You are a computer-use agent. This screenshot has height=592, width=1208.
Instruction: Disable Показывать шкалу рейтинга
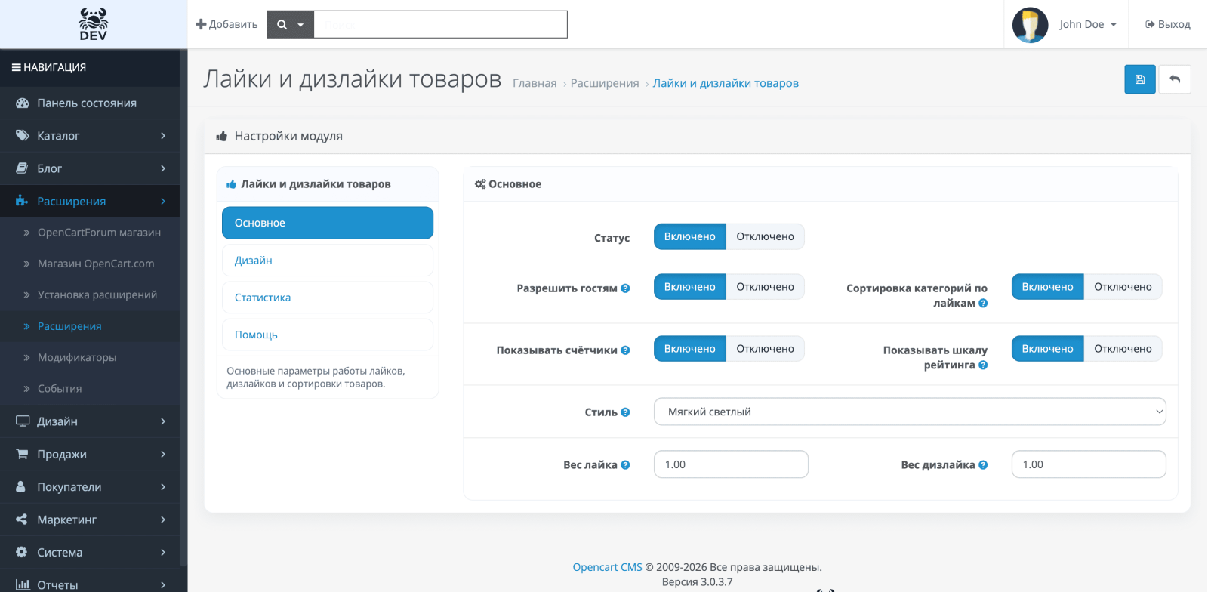1123,349
